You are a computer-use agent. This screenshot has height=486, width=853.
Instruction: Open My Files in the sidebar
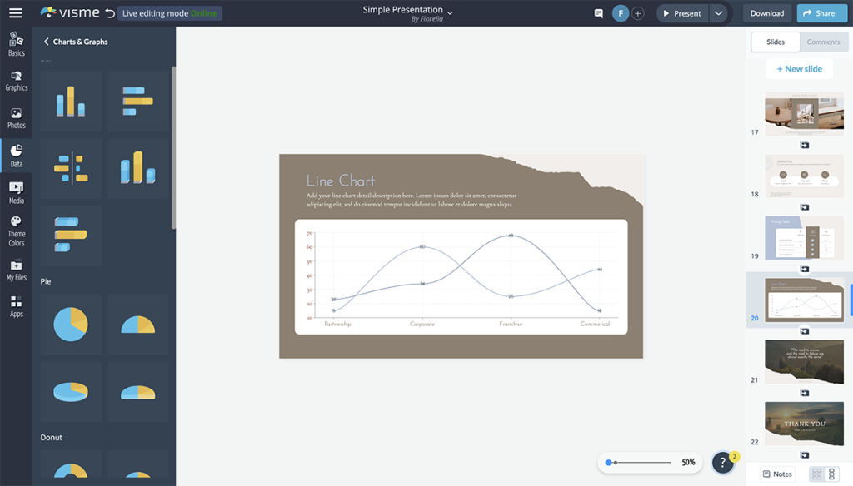pyautogui.click(x=16, y=268)
